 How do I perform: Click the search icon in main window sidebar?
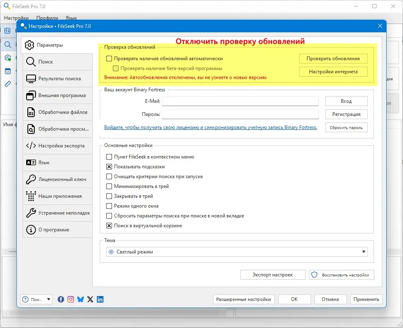pyautogui.click(x=8, y=45)
